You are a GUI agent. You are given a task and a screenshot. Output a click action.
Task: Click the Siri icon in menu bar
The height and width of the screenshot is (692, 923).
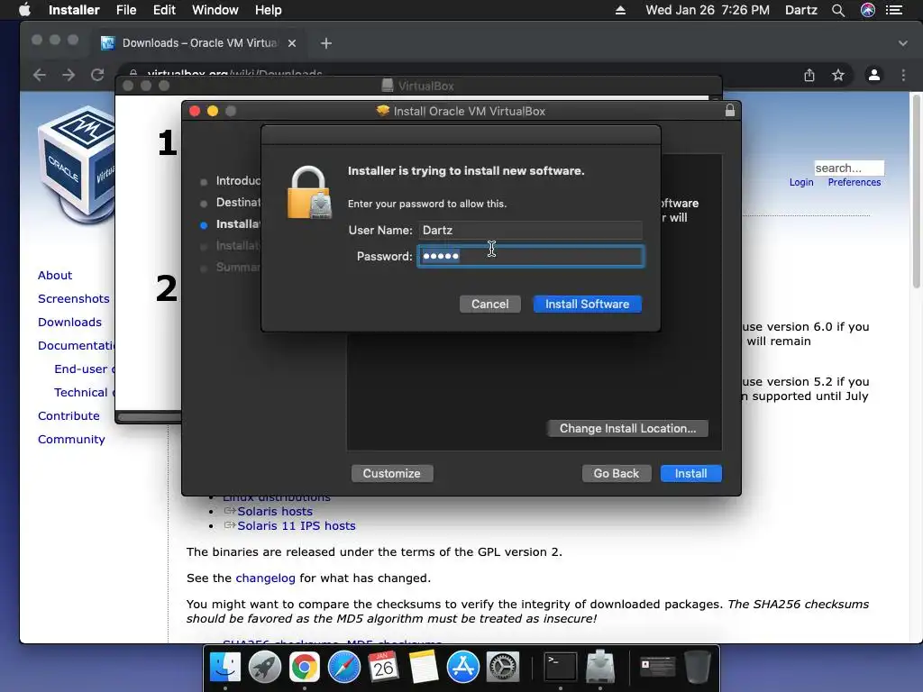[868, 10]
